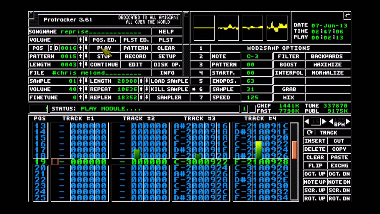Click the fourth channel scope display

coord(277,28)
